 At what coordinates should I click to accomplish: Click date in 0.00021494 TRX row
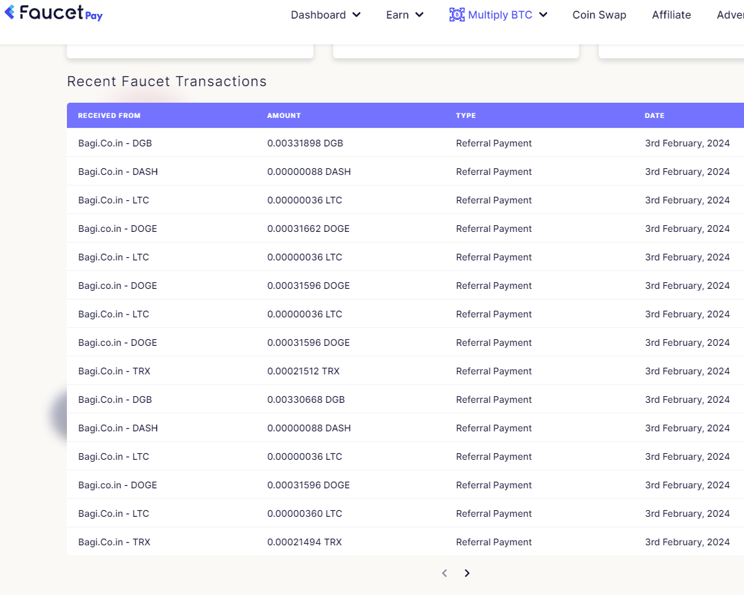point(687,542)
